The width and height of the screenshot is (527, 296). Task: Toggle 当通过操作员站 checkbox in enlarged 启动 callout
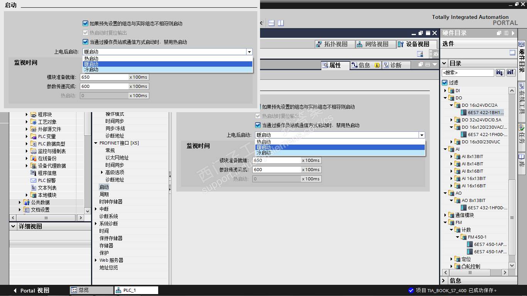tap(86, 42)
